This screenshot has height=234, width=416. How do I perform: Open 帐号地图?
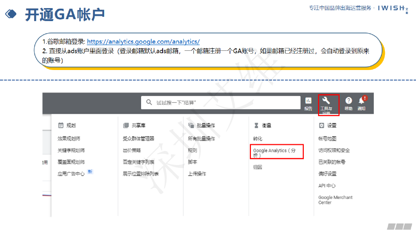(x=327, y=139)
